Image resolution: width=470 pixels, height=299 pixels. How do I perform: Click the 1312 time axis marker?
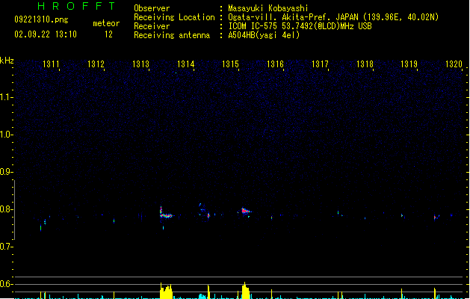click(x=96, y=64)
